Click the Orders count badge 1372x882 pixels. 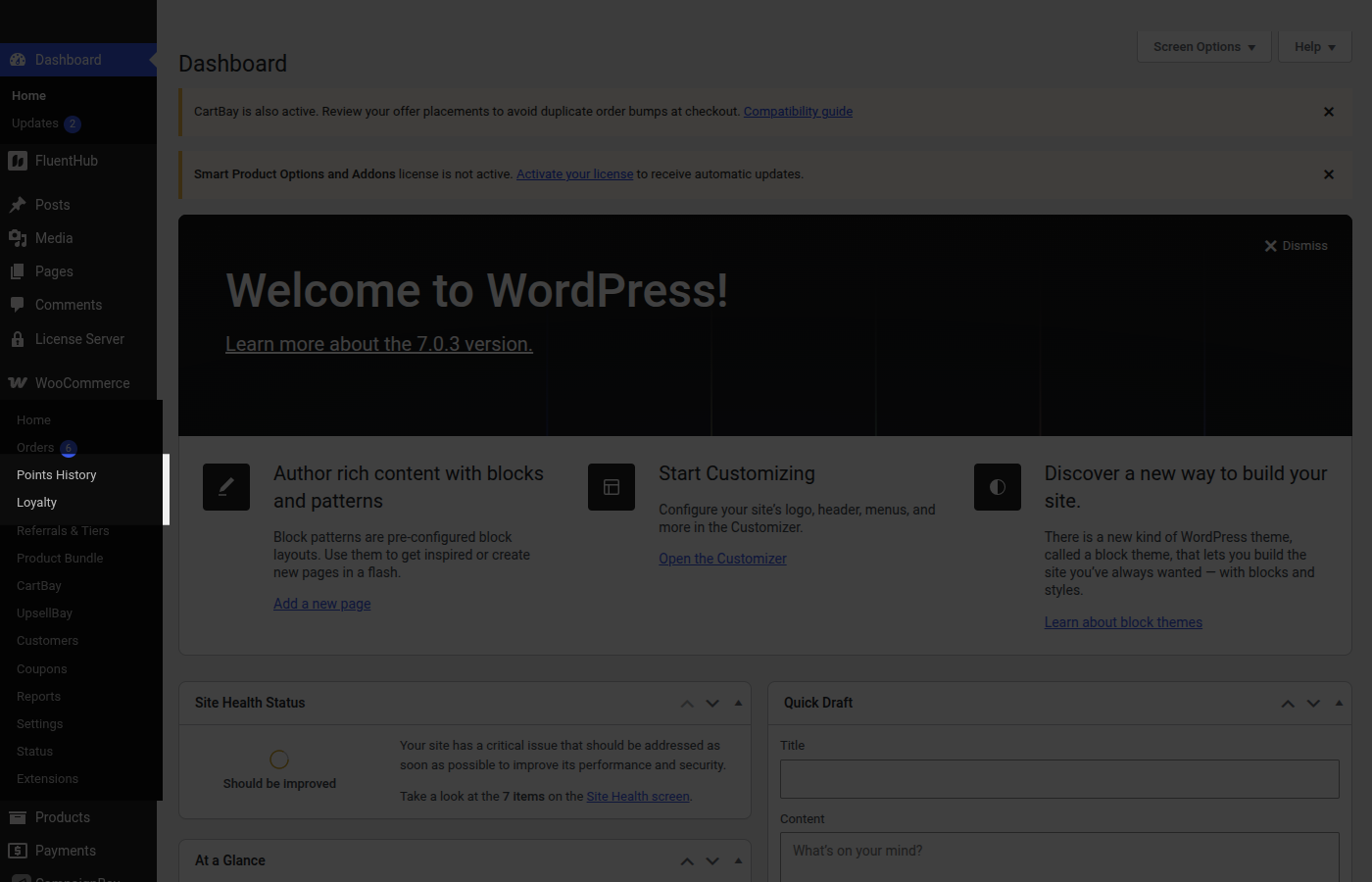(69, 448)
